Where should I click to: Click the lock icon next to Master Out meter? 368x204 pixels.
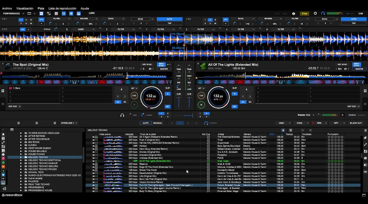(x=342, y=115)
